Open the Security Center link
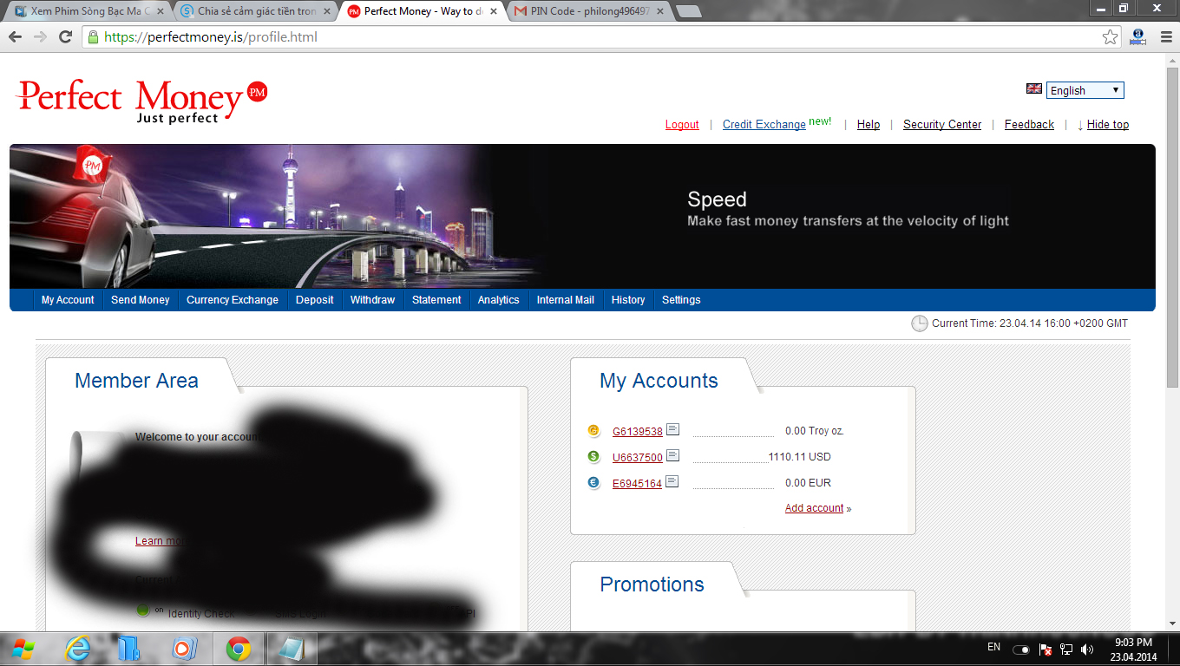 point(942,125)
